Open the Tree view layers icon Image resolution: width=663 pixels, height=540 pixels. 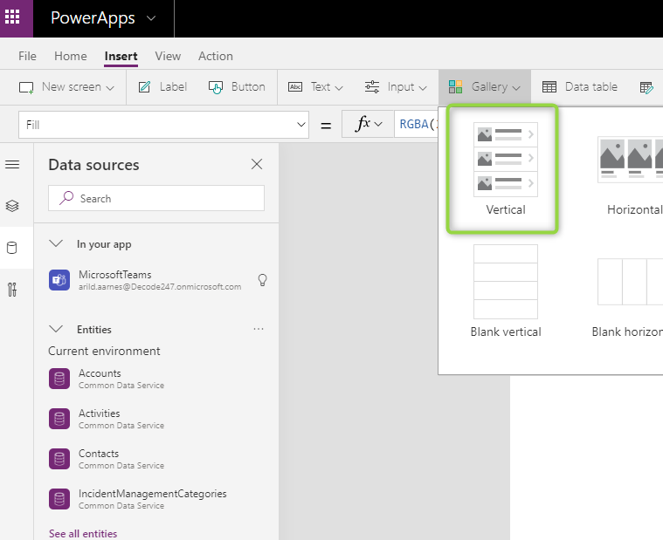[12, 206]
